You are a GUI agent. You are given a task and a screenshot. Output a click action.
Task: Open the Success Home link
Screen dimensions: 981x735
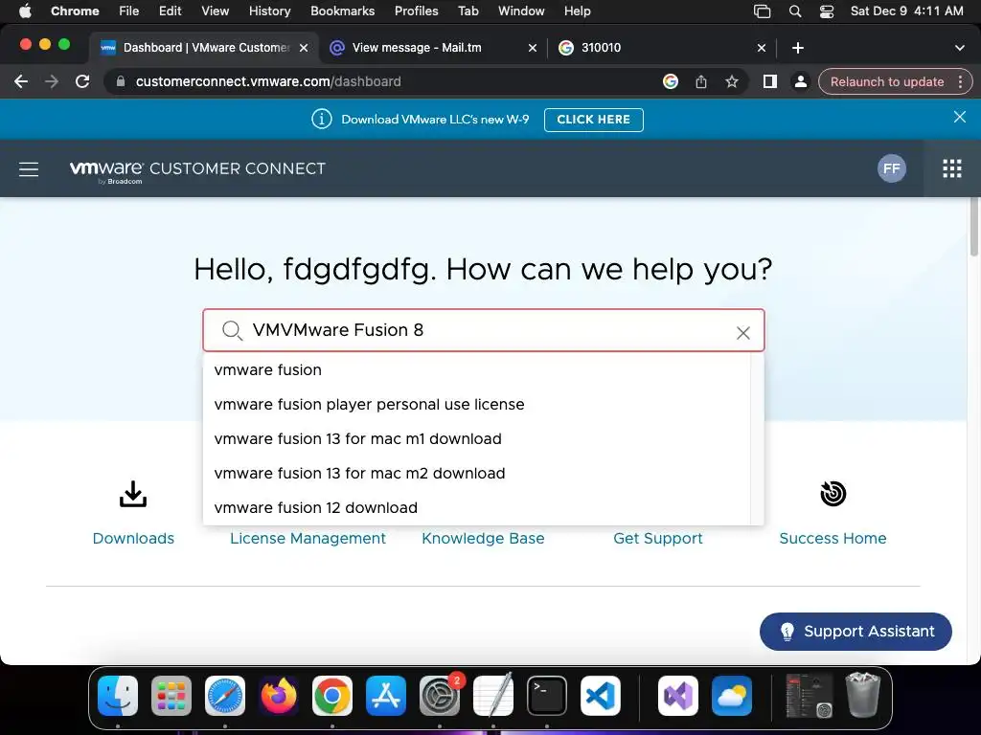833,538
